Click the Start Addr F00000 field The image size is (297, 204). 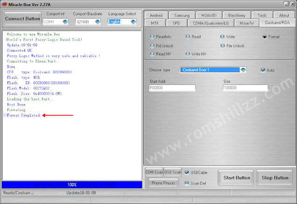172,88
